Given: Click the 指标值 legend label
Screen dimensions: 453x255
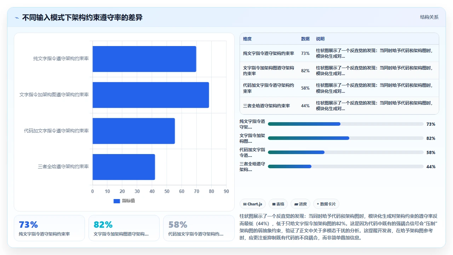Looking at the screenshot, I should 128,201.
